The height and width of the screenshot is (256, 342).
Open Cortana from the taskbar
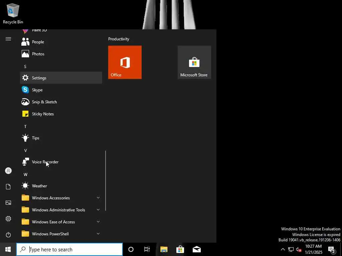click(131, 249)
